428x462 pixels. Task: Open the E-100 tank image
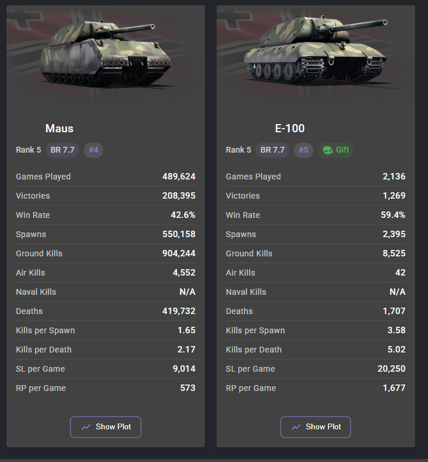[x=316, y=55]
